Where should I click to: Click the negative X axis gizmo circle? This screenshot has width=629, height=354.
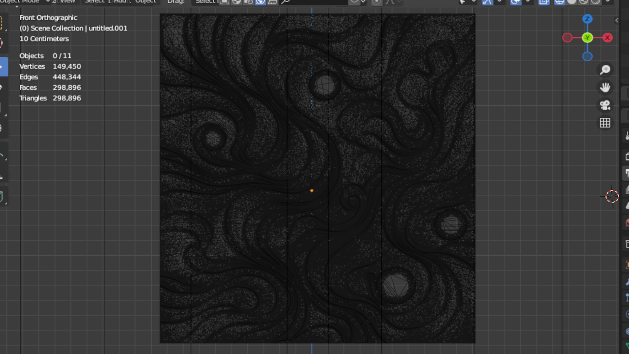point(567,38)
